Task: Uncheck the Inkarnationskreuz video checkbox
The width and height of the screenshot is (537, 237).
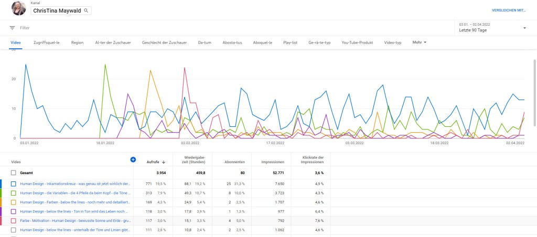Action: pyautogui.click(x=14, y=184)
